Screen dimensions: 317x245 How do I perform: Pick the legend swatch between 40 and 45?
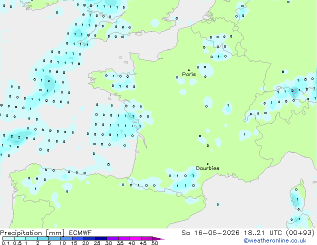click(135, 238)
